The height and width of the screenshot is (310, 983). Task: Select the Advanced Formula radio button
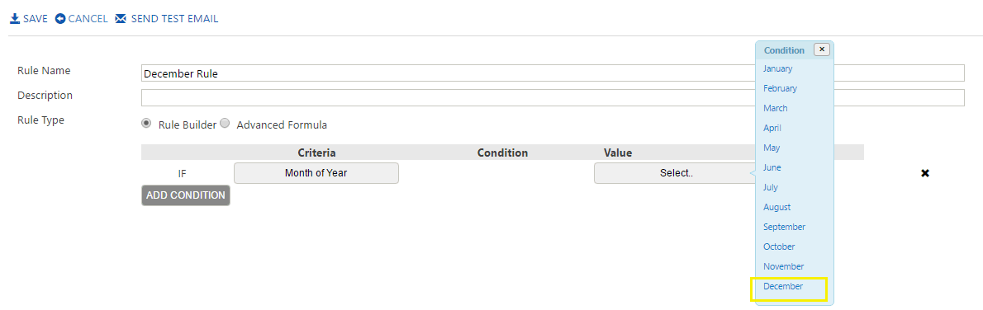click(x=225, y=124)
